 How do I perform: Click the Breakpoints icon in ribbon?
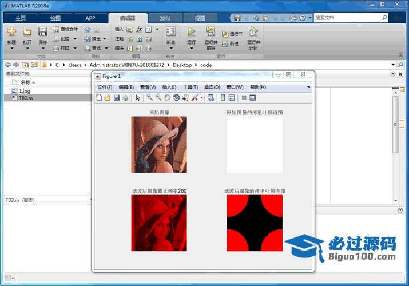pos(170,31)
